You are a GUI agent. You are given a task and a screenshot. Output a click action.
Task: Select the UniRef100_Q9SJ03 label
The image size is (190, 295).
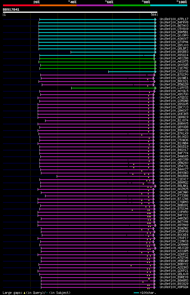pos(174,45)
